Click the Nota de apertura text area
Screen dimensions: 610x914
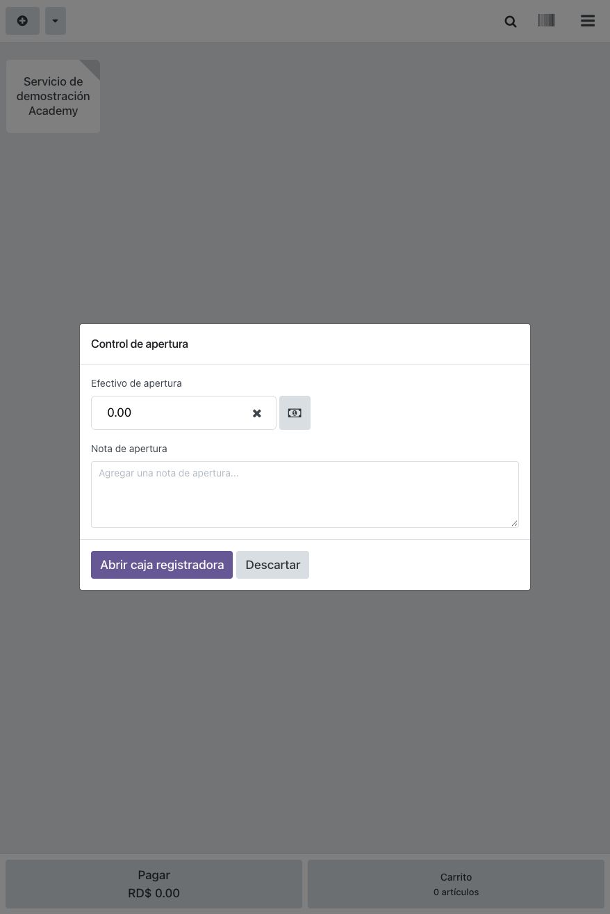point(305,495)
